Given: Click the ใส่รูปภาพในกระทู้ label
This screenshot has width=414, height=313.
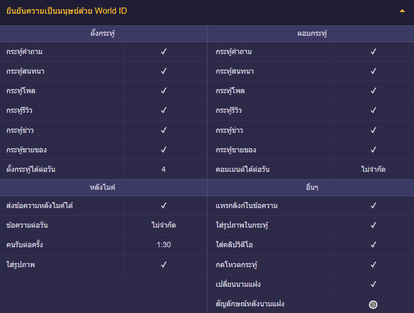Looking at the screenshot, I should tap(242, 225).
